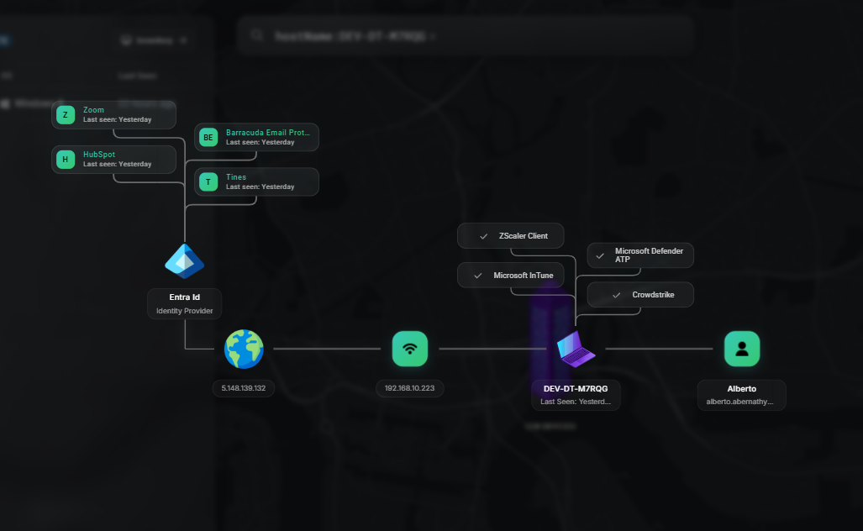Click the green Wi-Fi network node icon
Screen dimensions: 863x531
click(x=410, y=349)
